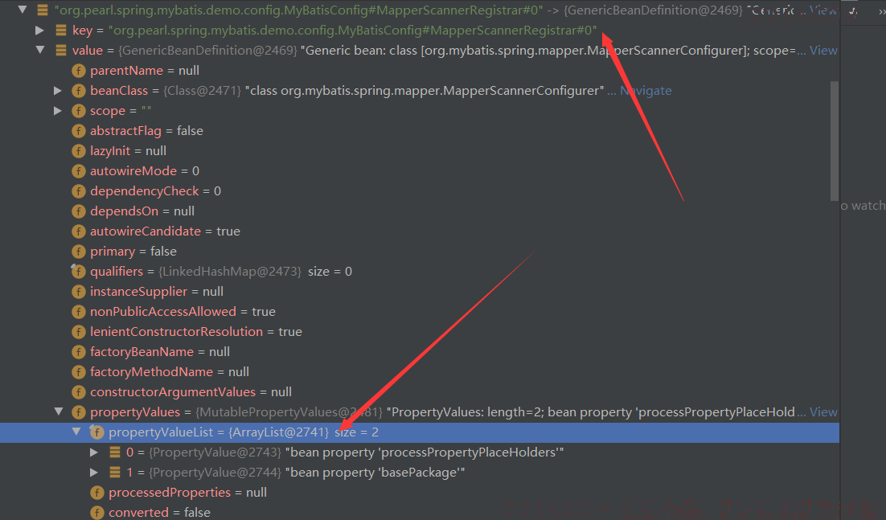Click the list element icon for index 1
The width and height of the screenshot is (886, 520).
[115, 472]
